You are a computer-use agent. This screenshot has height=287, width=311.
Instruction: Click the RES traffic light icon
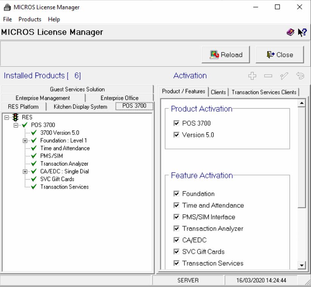15,117
